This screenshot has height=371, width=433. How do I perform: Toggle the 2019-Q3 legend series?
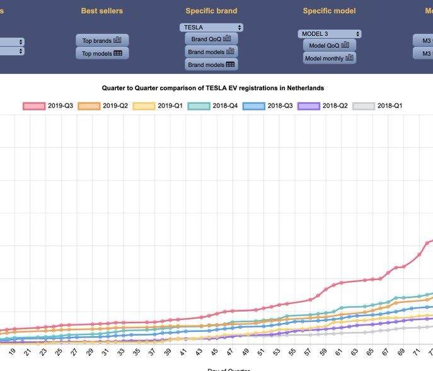(48, 106)
